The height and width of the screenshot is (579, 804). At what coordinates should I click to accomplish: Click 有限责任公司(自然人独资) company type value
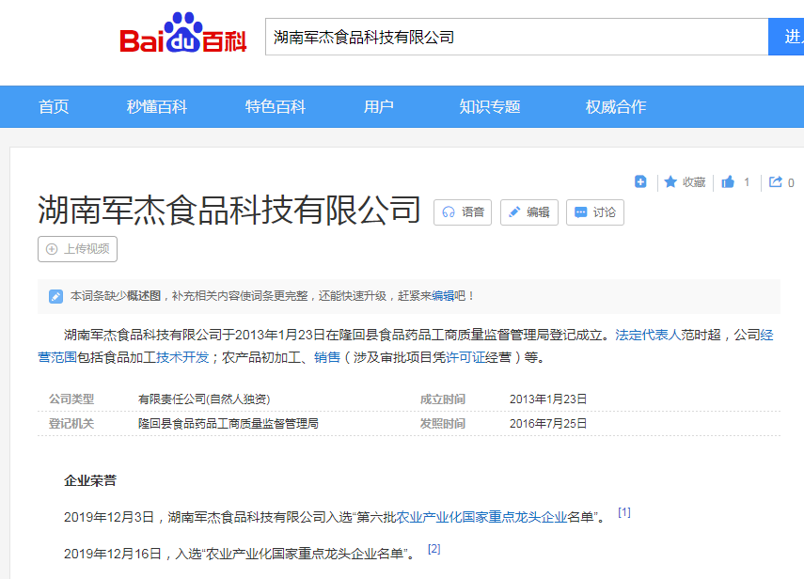(204, 399)
